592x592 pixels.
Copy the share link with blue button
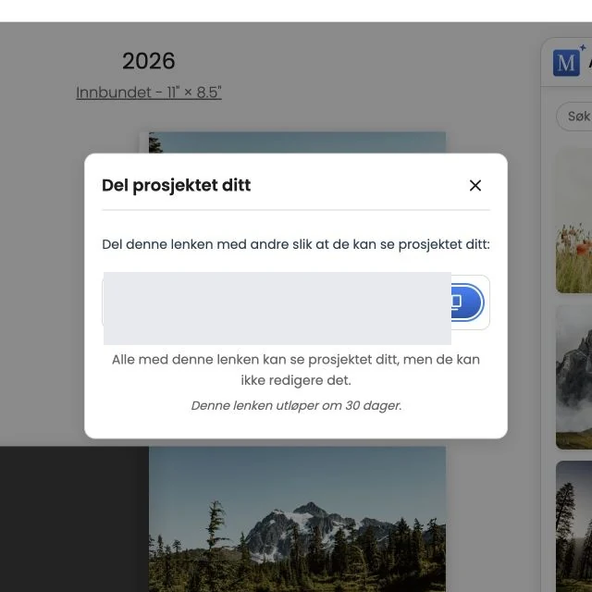[467, 302]
